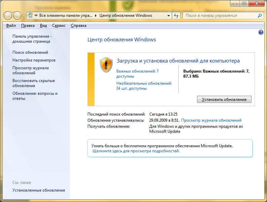Refresh the address bar view
The width and height of the screenshot is (267, 202).
pos(176,16)
